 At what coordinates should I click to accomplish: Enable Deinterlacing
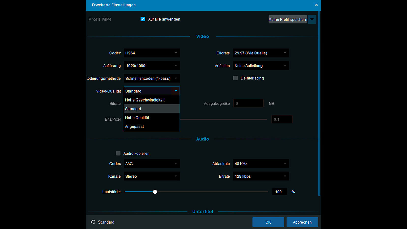click(235, 78)
